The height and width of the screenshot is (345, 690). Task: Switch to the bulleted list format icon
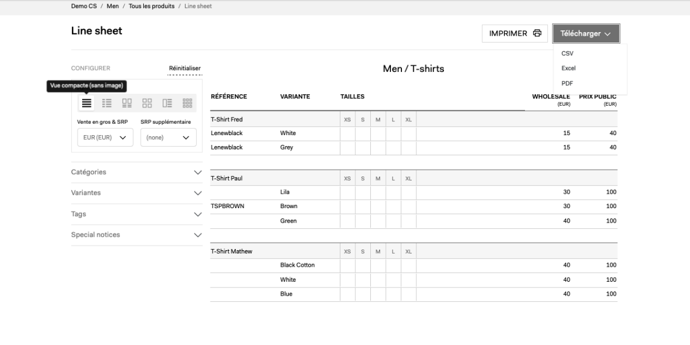point(107,103)
